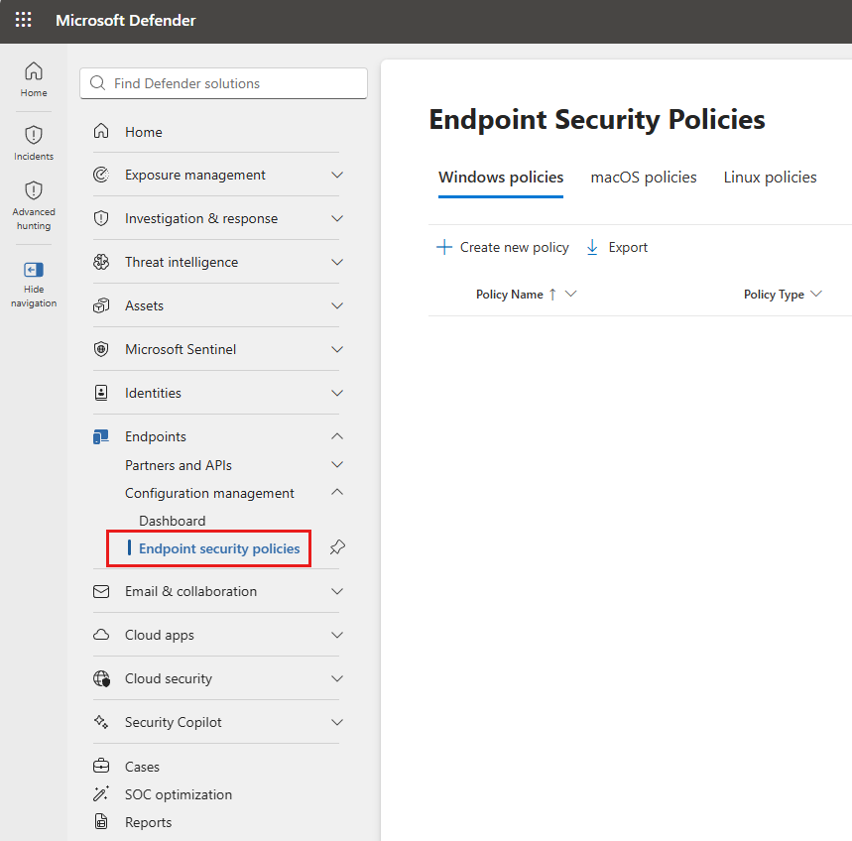The width and height of the screenshot is (852, 841).
Task: Click Identities badge icon
Action: coord(101,393)
